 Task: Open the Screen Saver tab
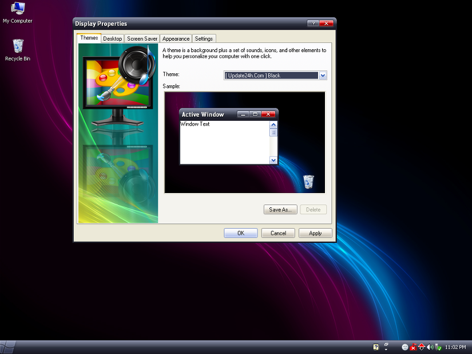point(142,38)
